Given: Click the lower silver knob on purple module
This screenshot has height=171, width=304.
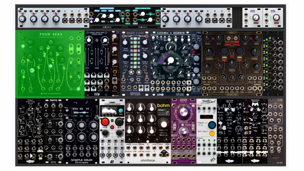Looking at the screenshot, I should (184, 131).
